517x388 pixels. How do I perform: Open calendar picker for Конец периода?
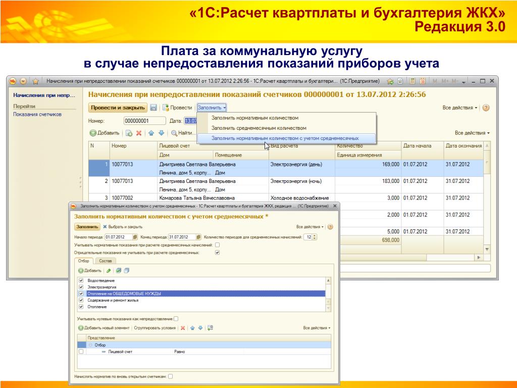click(198, 237)
